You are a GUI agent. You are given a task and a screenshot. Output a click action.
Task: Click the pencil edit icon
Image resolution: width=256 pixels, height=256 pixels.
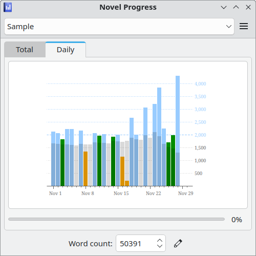click(x=178, y=243)
